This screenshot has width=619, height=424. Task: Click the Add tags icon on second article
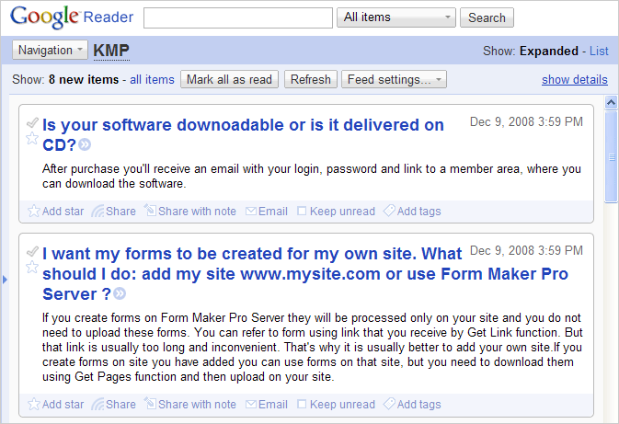[x=389, y=404]
